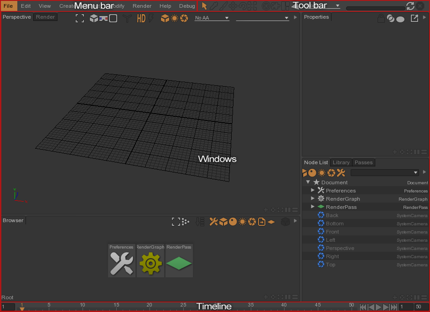This screenshot has height=312, width=430.
Task: Select the arrow selection tool in toolbar
Action: coord(204,6)
